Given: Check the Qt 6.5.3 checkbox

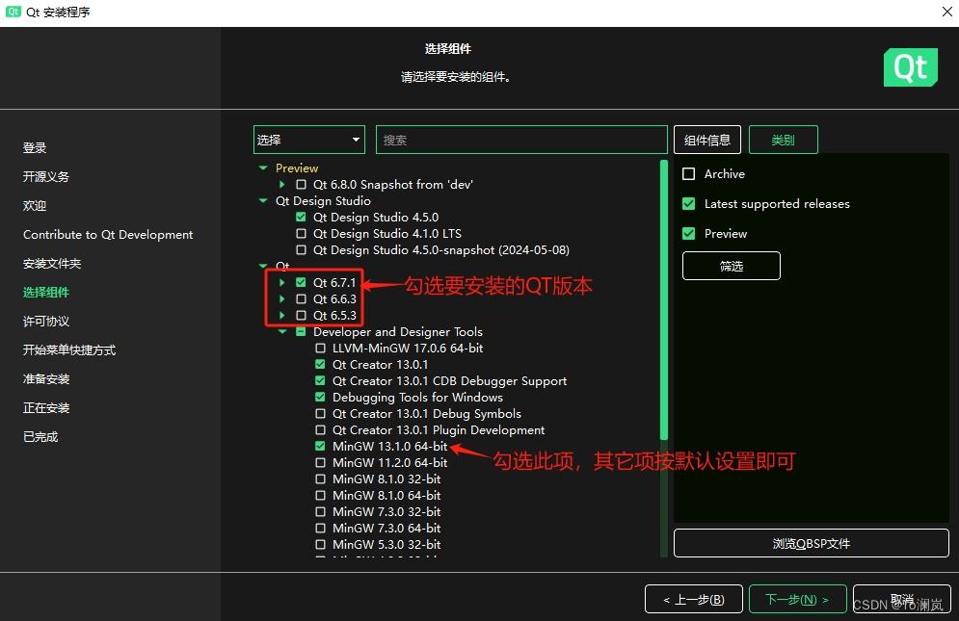Looking at the screenshot, I should pyautogui.click(x=301, y=316).
